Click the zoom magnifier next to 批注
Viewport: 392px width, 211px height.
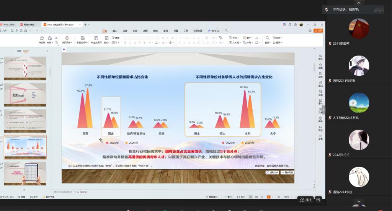pos(318,200)
